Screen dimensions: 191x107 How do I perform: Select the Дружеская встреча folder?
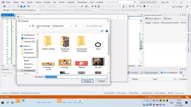pos(65,44)
